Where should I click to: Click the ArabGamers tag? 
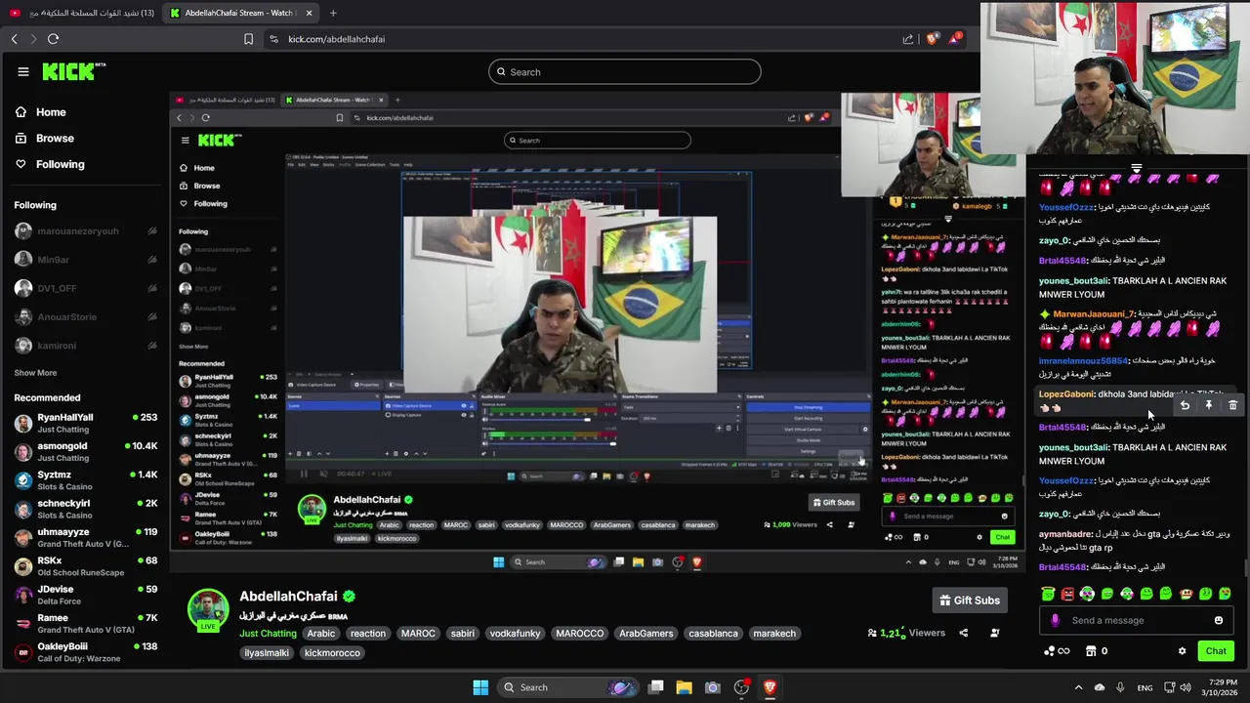click(x=646, y=633)
